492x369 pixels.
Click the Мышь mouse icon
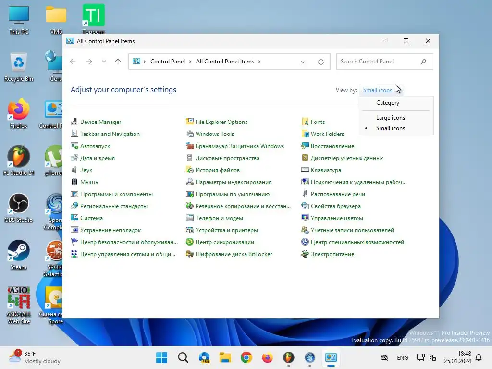tap(74, 182)
